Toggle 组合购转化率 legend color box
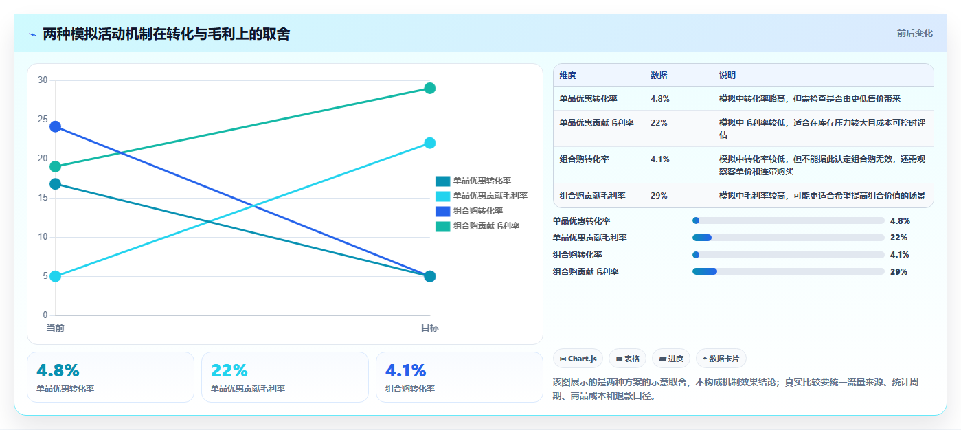The width and height of the screenshot is (961, 430). tap(442, 211)
